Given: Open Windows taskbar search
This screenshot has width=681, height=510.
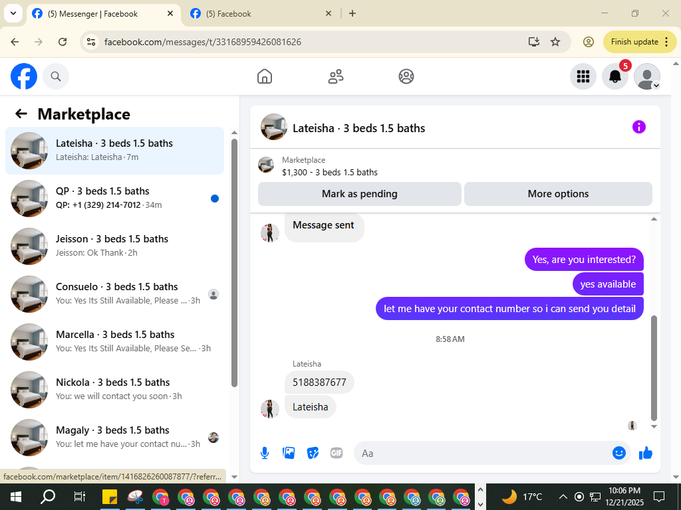Looking at the screenshot, I should point(47,497).
